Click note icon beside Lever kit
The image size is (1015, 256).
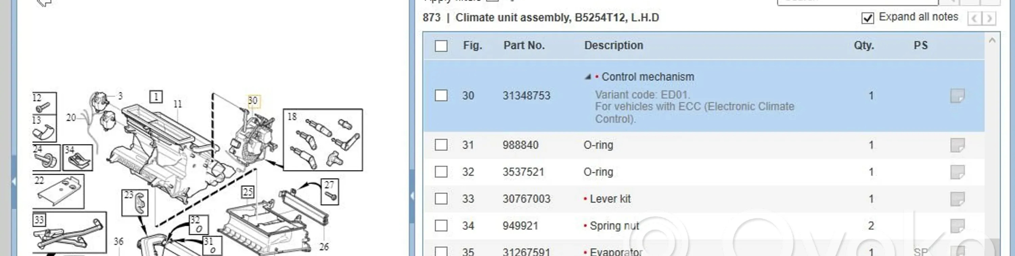point(957,199)
